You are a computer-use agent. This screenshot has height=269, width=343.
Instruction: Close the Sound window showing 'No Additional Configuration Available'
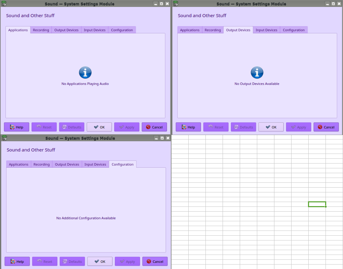tap(168, 138)
